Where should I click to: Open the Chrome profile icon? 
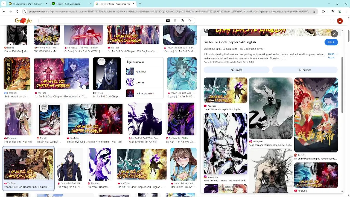click(x=340, y=11)
